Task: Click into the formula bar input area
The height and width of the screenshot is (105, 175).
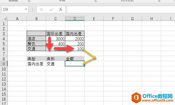Action: (121, 10)
